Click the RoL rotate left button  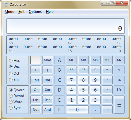tap(47, 80)
